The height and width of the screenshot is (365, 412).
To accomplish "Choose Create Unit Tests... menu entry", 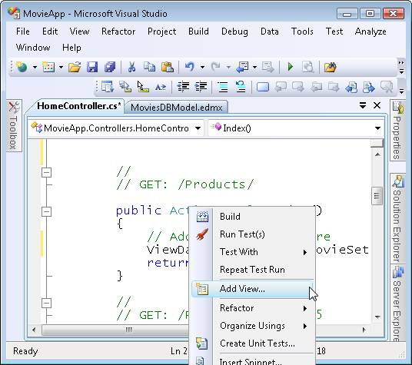I will pos(253,343).
